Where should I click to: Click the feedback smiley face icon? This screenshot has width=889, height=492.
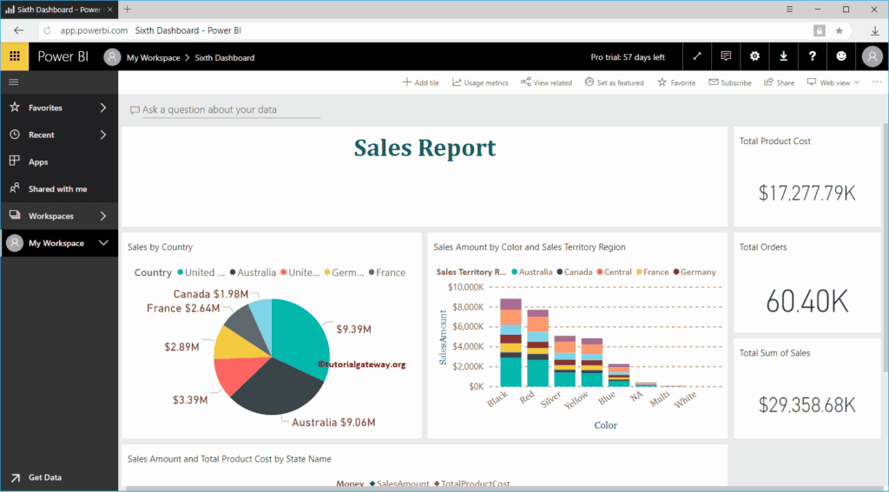(841, 56)
